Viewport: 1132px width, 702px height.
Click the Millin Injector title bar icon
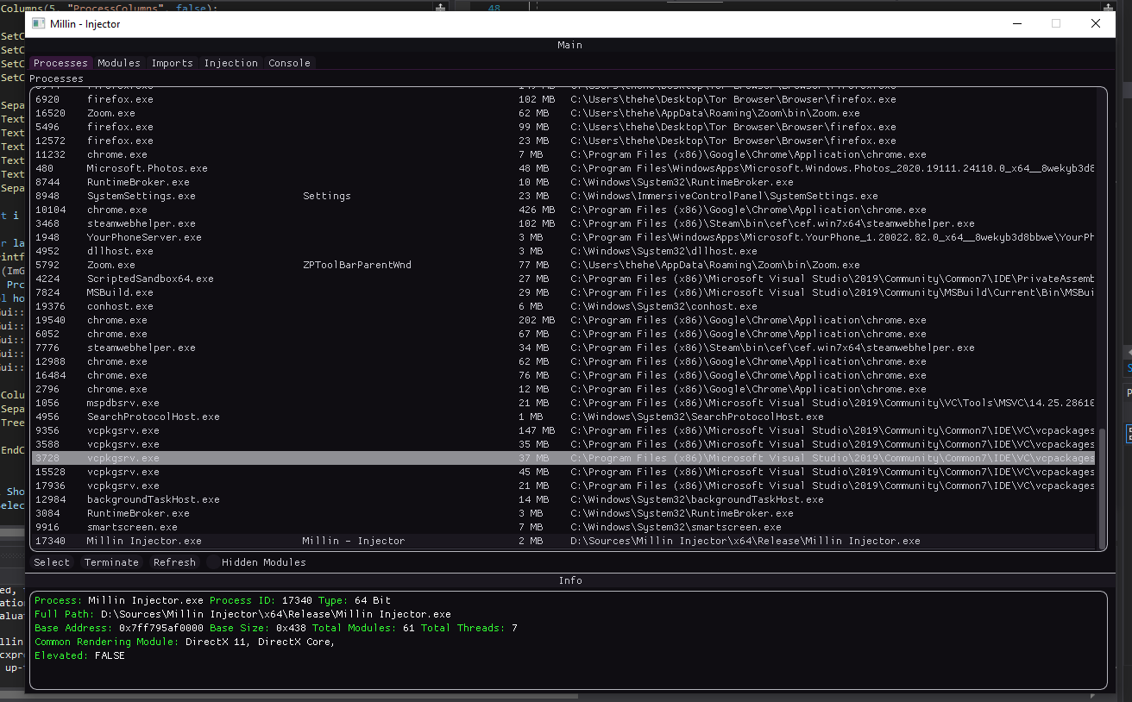[x=38, y=24]
